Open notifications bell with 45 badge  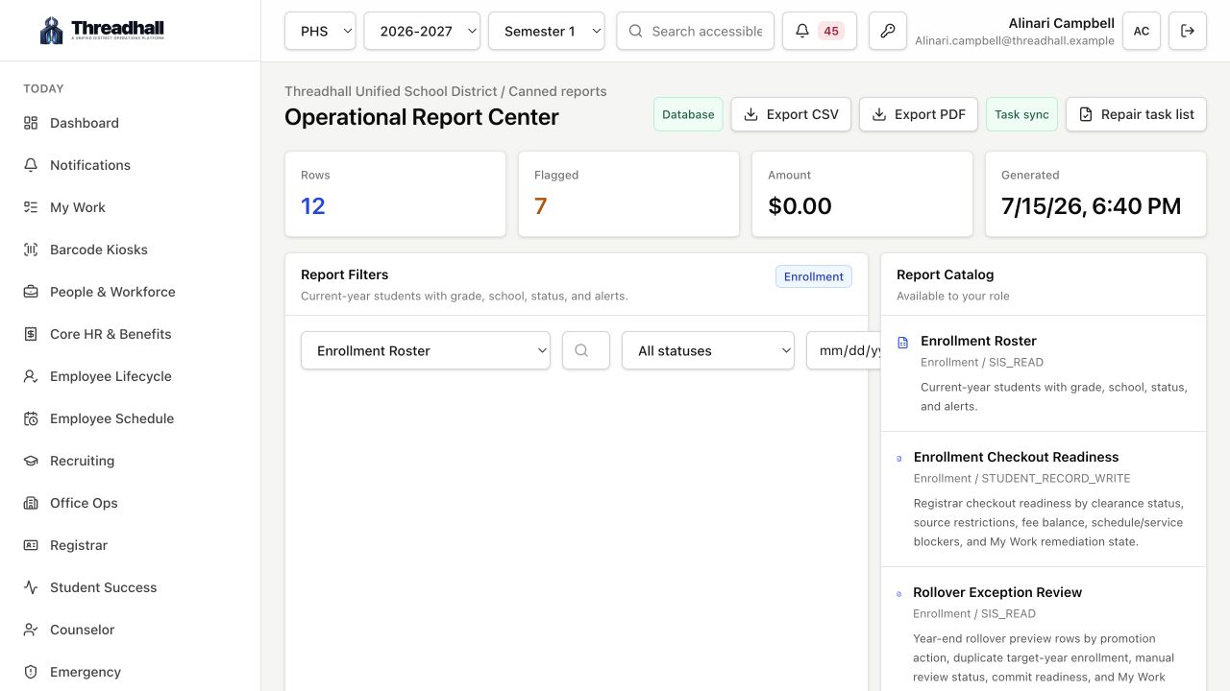coord(820,31)
